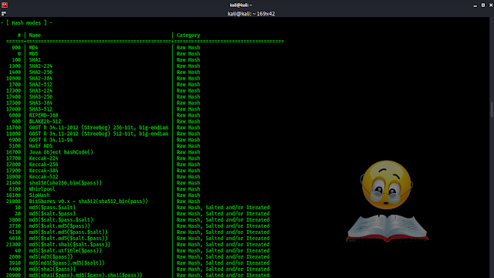Viewport: 494px width, 278px height.
Task: Click the 'md5(md5($pass))' entry
Action: [51, 256]
